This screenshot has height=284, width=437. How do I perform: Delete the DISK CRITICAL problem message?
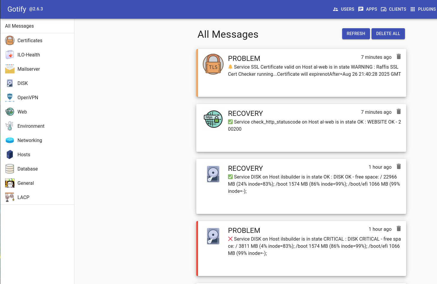pos(398,229)
